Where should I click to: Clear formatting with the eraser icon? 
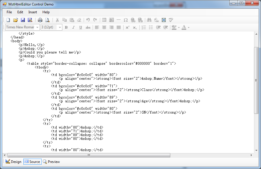[x=79, y=20]
